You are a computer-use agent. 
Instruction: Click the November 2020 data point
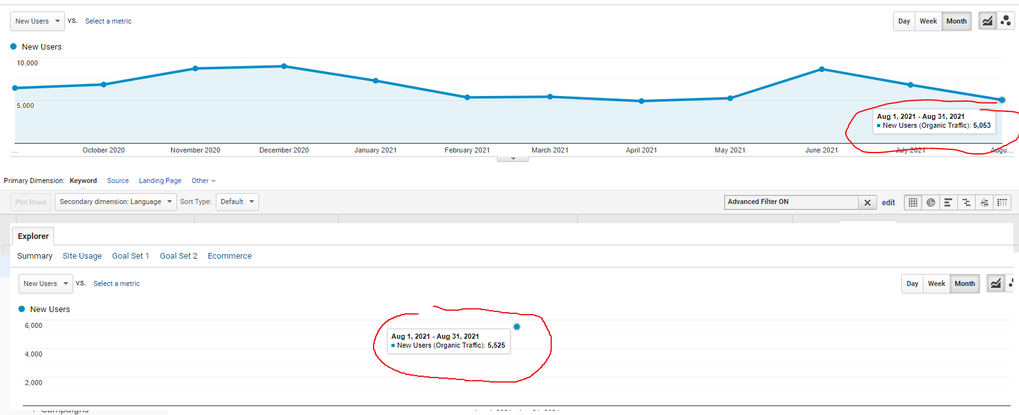tap(195, 69)
